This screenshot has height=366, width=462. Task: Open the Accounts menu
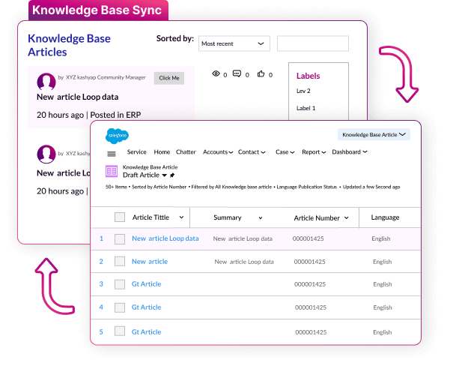coord(218,152)
